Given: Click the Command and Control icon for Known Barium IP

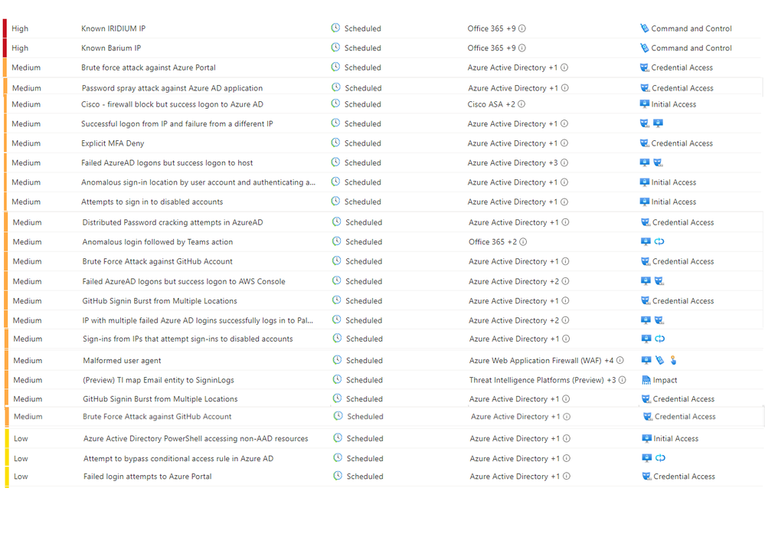Looking at the screenshot, I should pos(645,48).
